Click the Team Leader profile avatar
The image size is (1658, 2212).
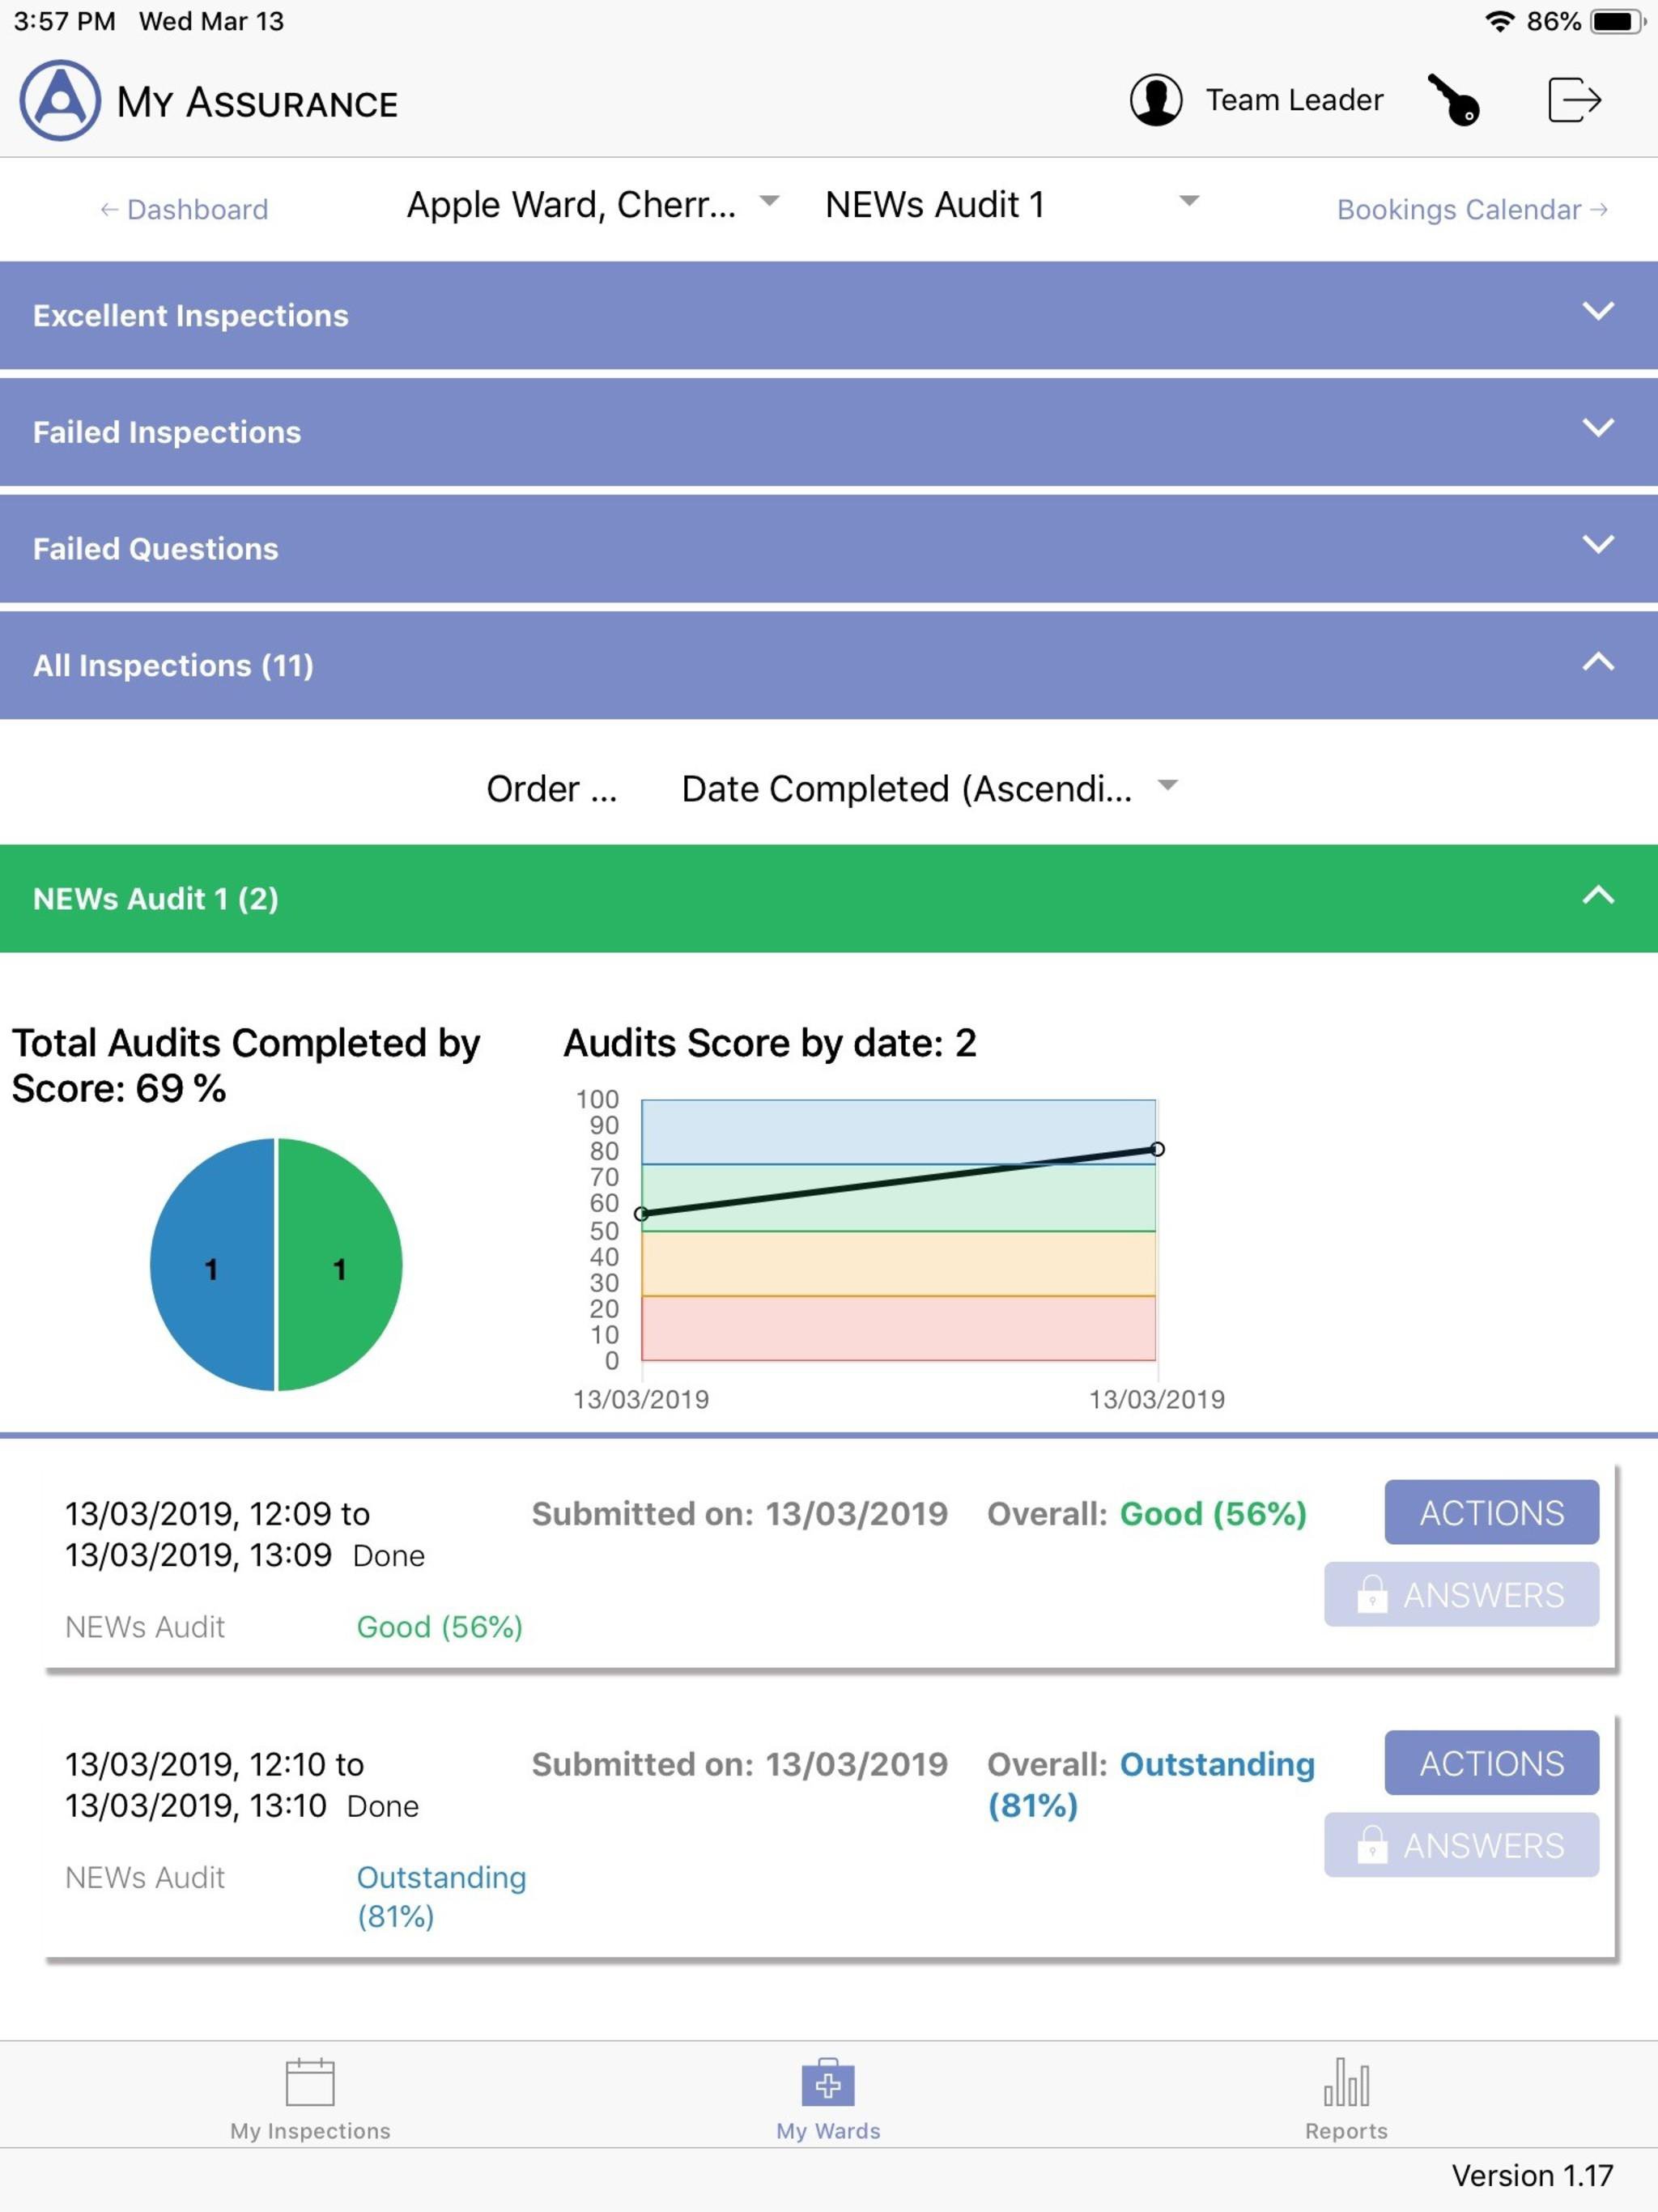point(1156,100)
